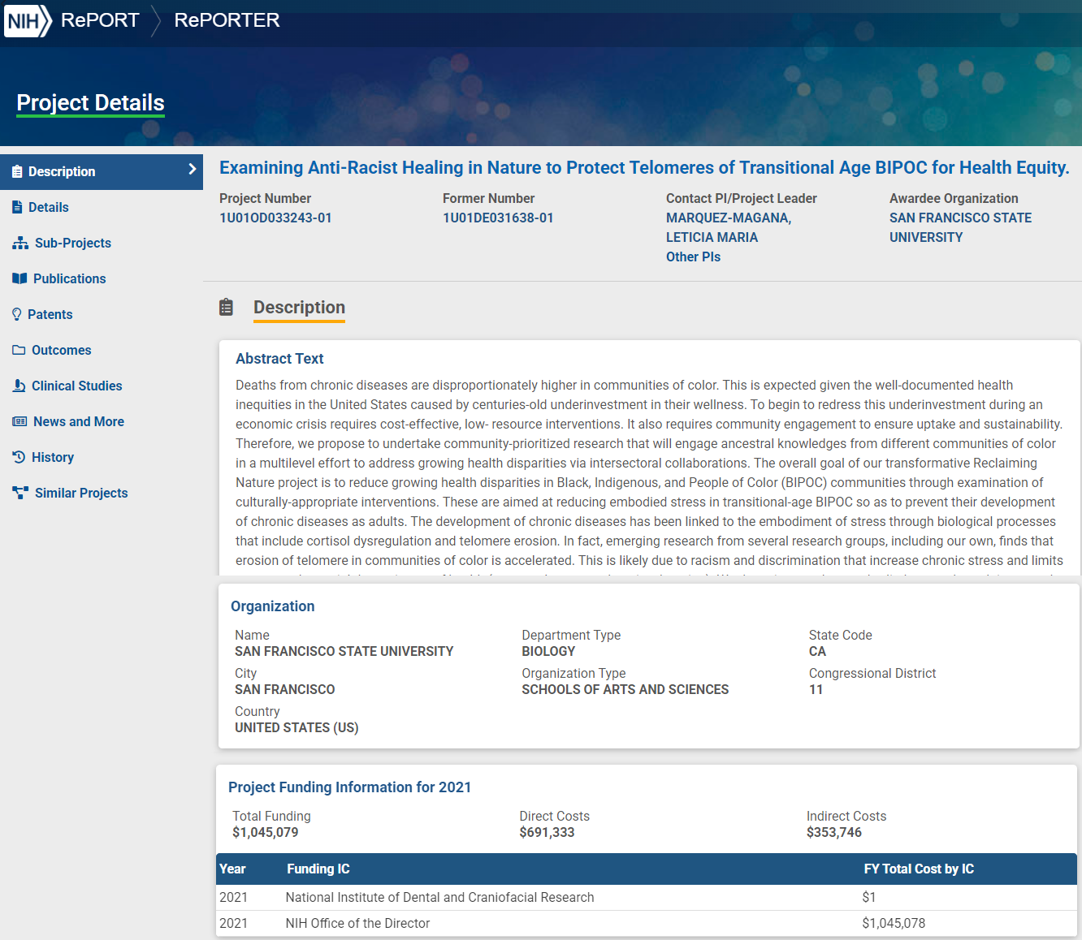Click the NIH logo icon

click(x=28, y=20)
